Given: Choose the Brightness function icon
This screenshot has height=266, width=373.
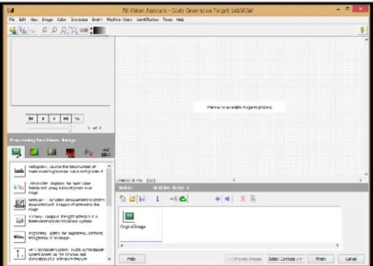Looking at the screenshot, I should pyautogui.click(x=19, y=237).
